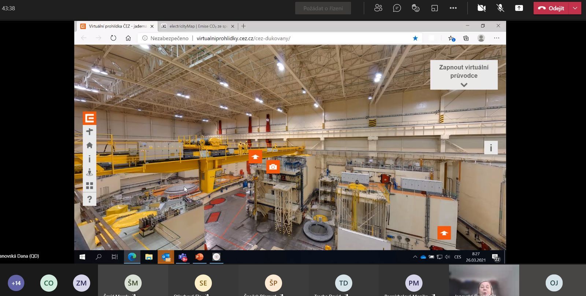Toggle the favorite star in the address bar
This screenshot has width=586, height=296.
click(415, 38)
